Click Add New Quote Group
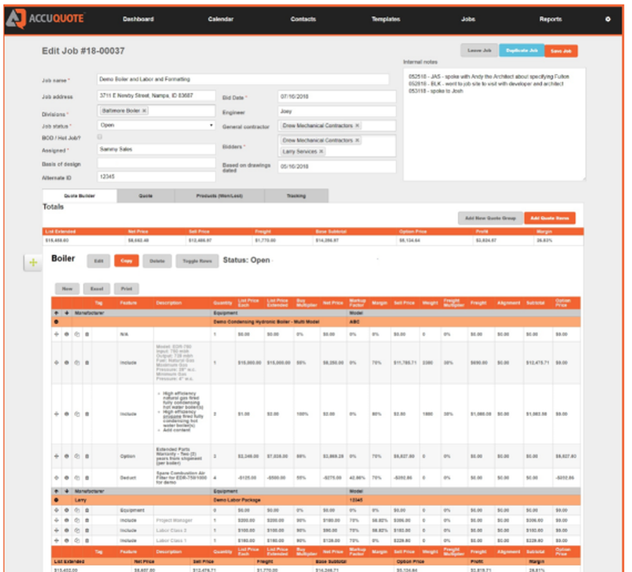Screen dimensions: 632x572 pyautogui.click(x=490, y=218)
